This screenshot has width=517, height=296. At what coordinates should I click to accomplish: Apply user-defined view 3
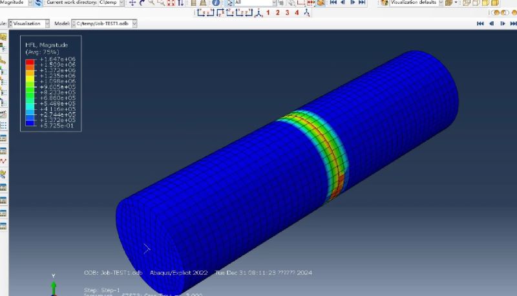click(287, 13)
